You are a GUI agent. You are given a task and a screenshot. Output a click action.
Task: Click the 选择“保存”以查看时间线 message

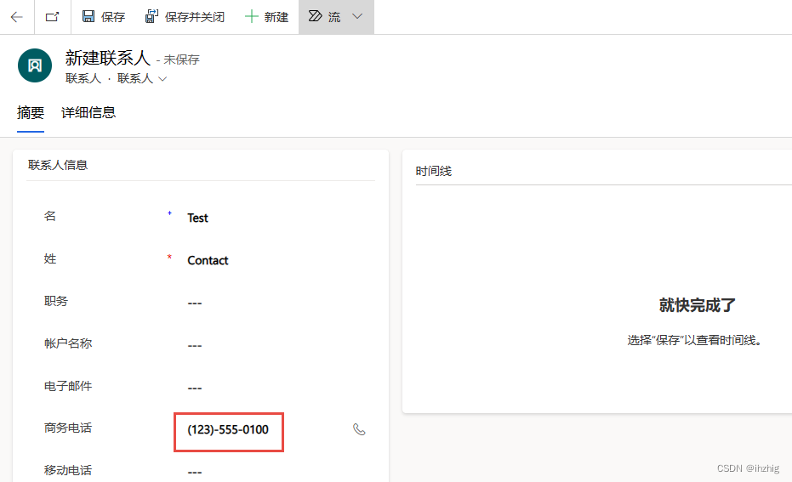coord(694,340)
